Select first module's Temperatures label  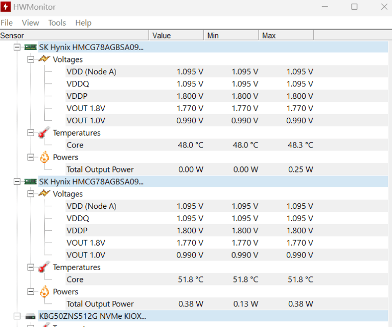point(77,133)
